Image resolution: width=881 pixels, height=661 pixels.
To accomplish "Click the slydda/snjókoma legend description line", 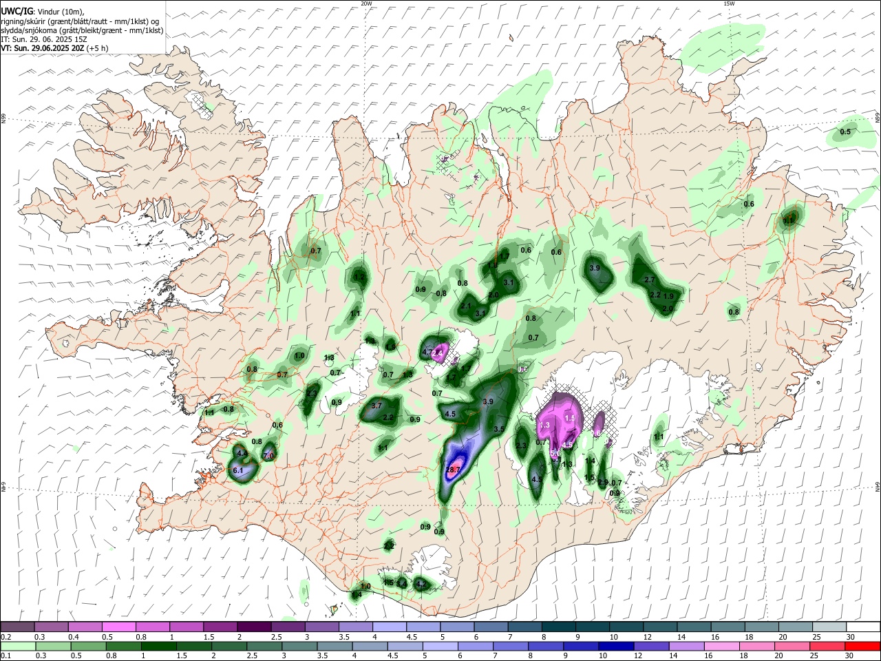I will pyautogui.click(x=82, y=30).
